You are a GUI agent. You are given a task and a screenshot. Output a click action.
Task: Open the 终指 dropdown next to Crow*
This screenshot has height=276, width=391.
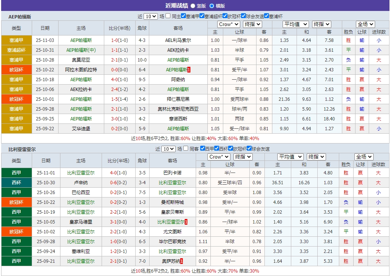(x=252, y=24)
